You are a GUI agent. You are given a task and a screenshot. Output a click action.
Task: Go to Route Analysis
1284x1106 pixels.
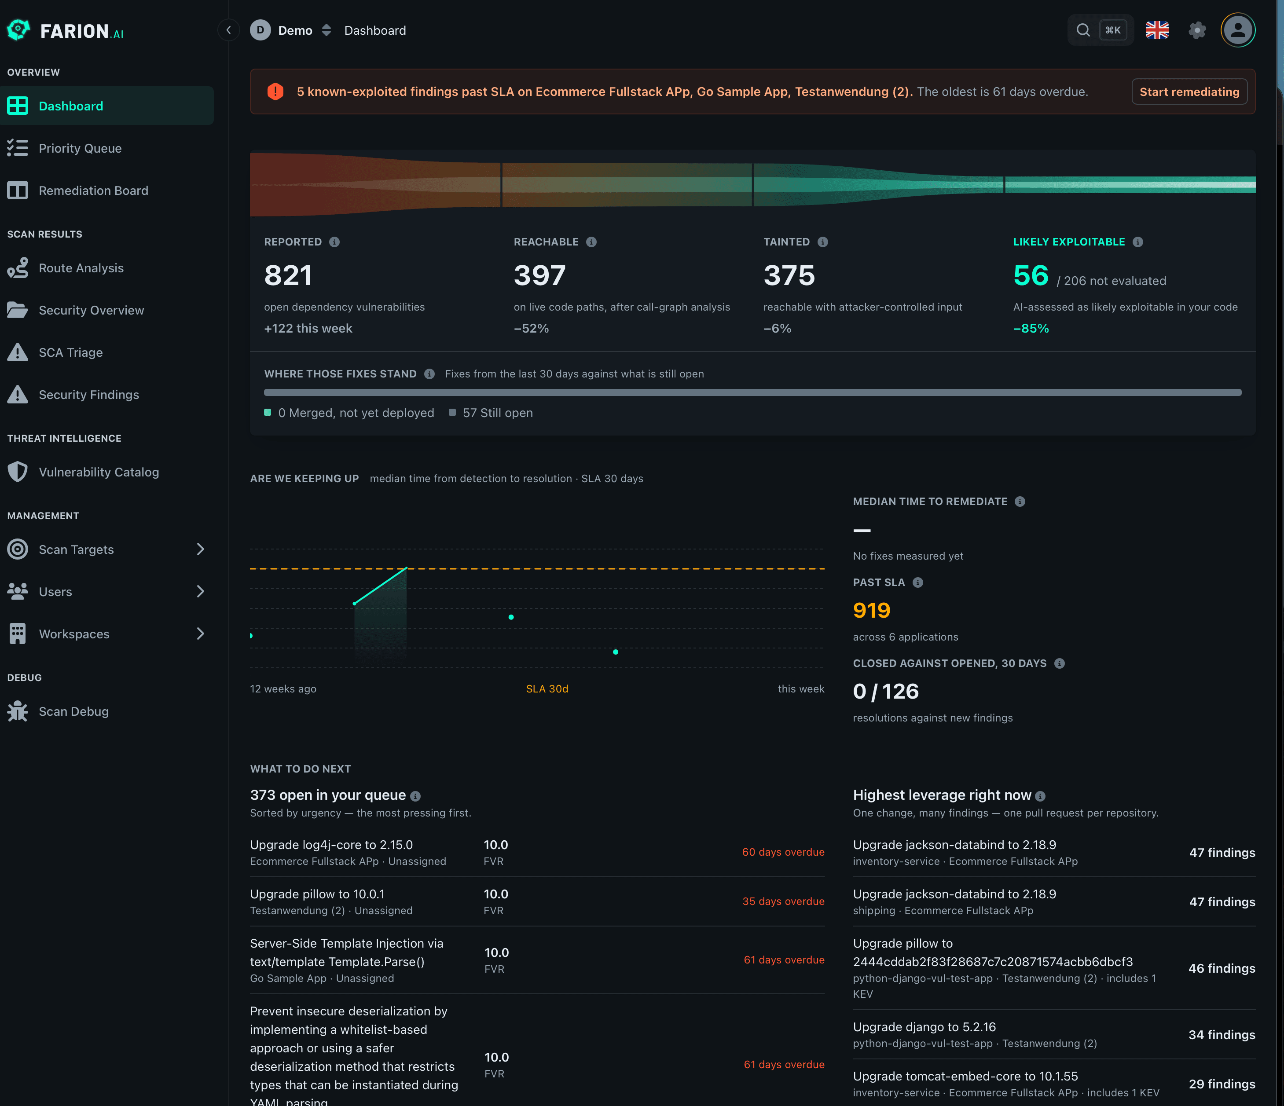point(106,267)
